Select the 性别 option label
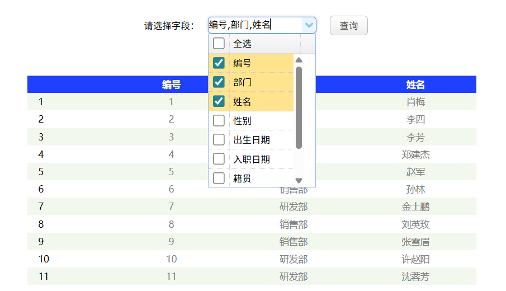 [x=242, y=121]
